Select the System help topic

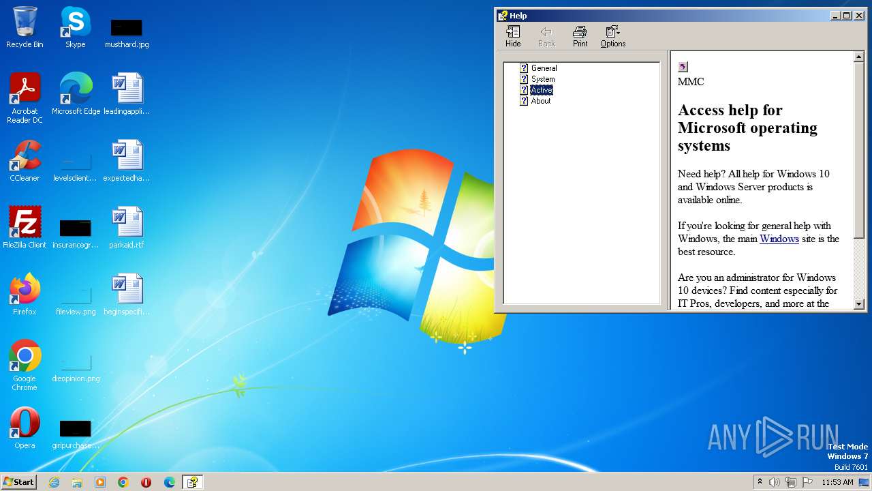543,79
